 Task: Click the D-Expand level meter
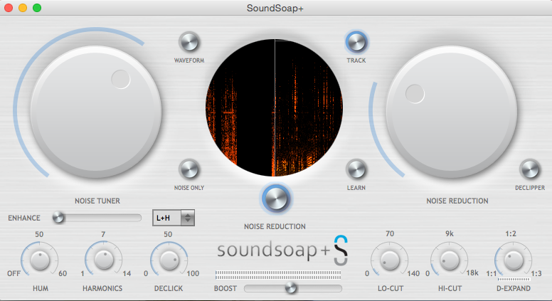(514, 279)
